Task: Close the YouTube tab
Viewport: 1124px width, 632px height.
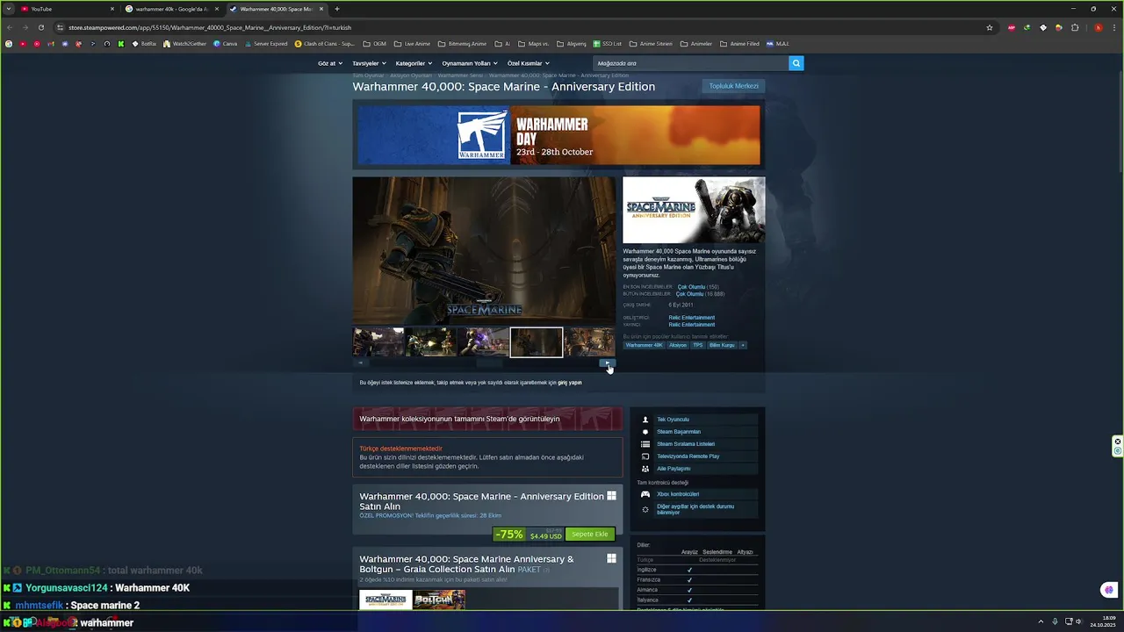Action: [x=112, y=9]
